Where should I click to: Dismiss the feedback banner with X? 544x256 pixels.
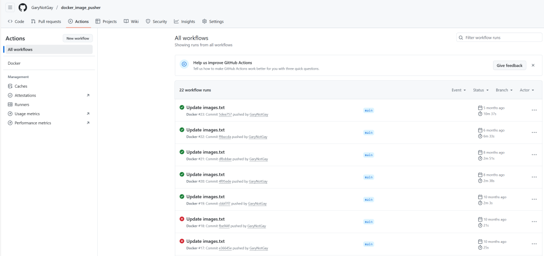pyautogui.click(x=533, y=65)
